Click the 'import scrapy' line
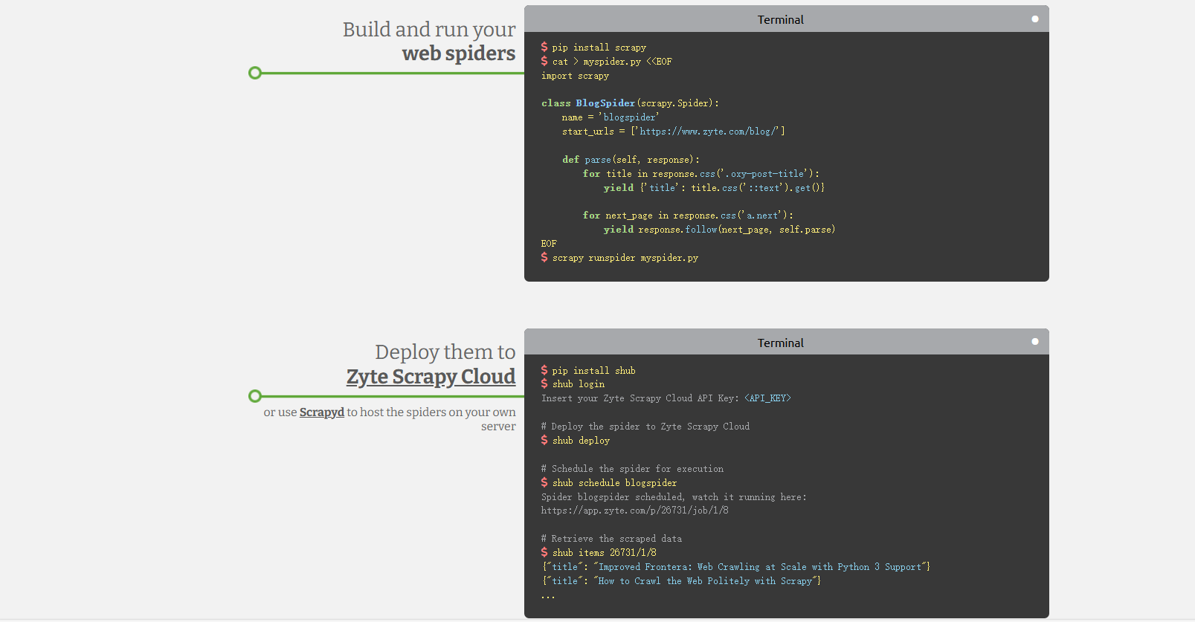1195x622 pixels. point(575,76)
